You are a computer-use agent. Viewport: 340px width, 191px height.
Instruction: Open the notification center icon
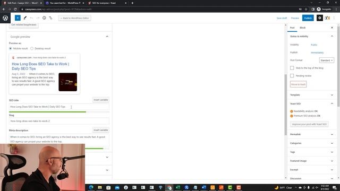(335, 187)
